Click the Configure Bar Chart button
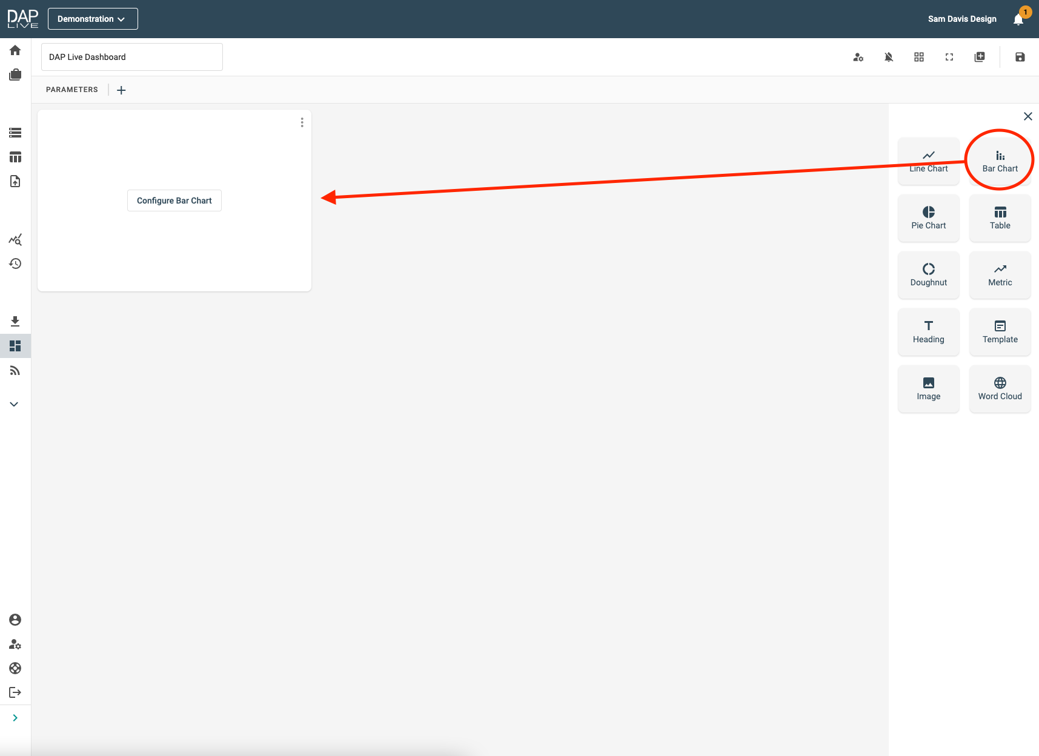 pos(174,201)
